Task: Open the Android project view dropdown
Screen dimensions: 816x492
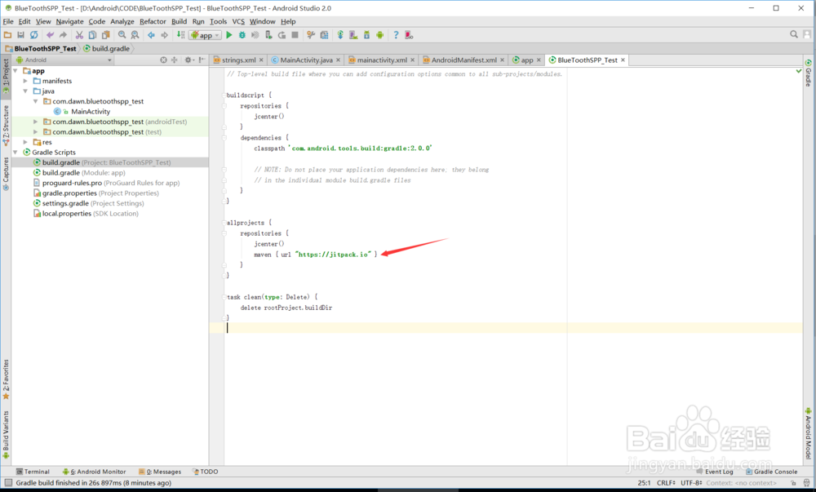Action: click(x=64, y=60)
